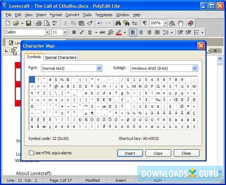Expand underline style dropdown arrow

tap(96, 32)
